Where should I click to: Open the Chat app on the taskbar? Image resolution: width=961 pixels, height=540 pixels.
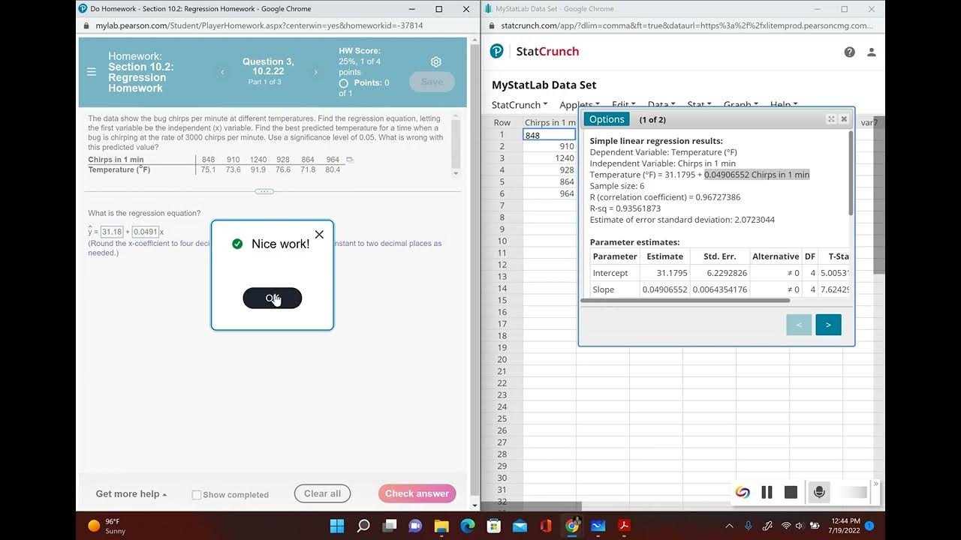[x=415, y=526]
